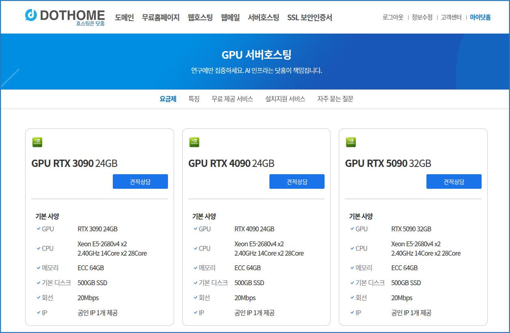Click ECC 64GB in RTX 4090 card
Viewport: 510px width, 333px height.
point(247,268)
